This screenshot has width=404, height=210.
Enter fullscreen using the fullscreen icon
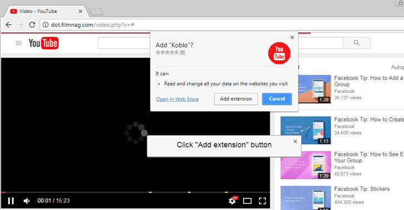(x=262, y=201)
